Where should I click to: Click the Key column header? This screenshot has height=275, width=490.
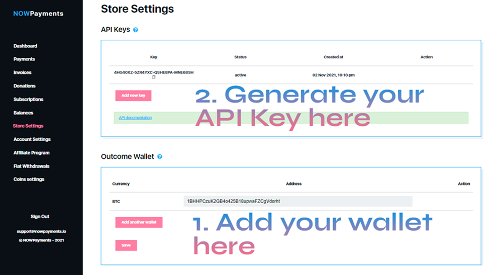(153, 57)
